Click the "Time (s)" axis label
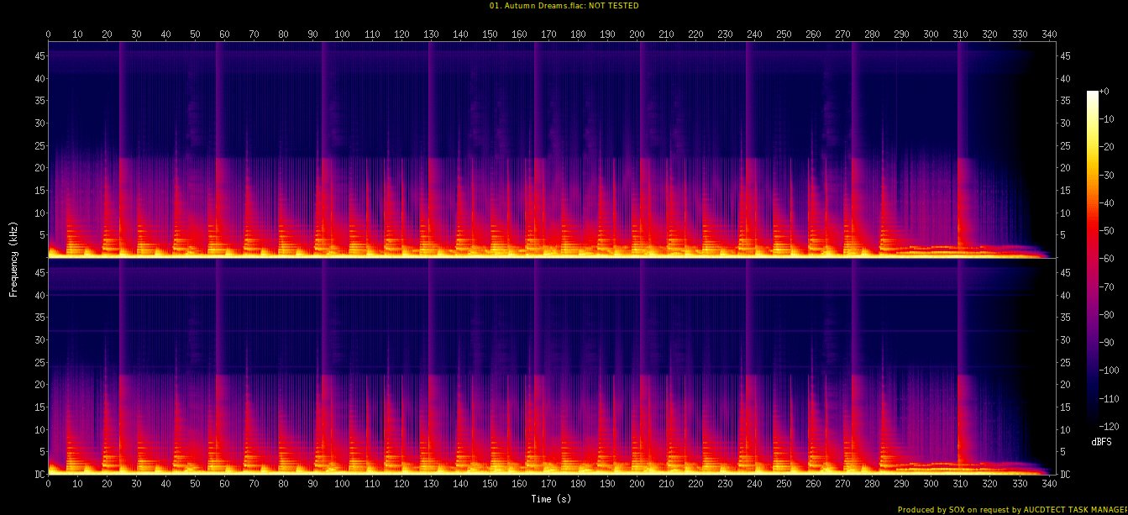 point(551,499)
